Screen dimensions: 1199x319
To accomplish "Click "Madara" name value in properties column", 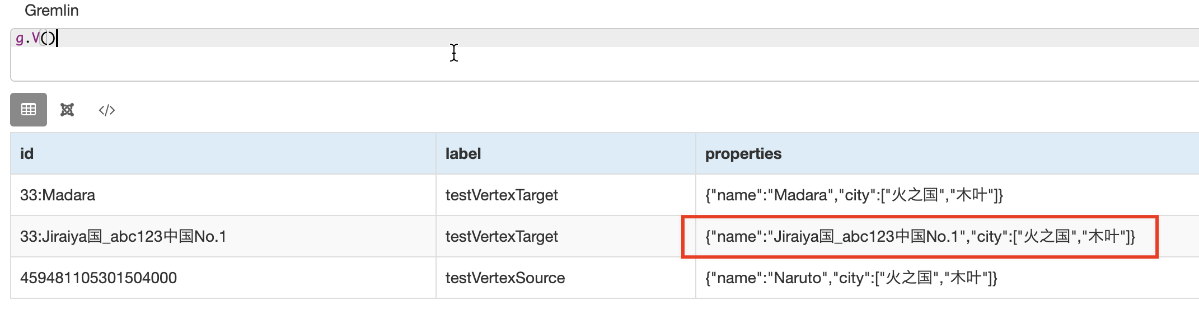I will click(800, 195).
